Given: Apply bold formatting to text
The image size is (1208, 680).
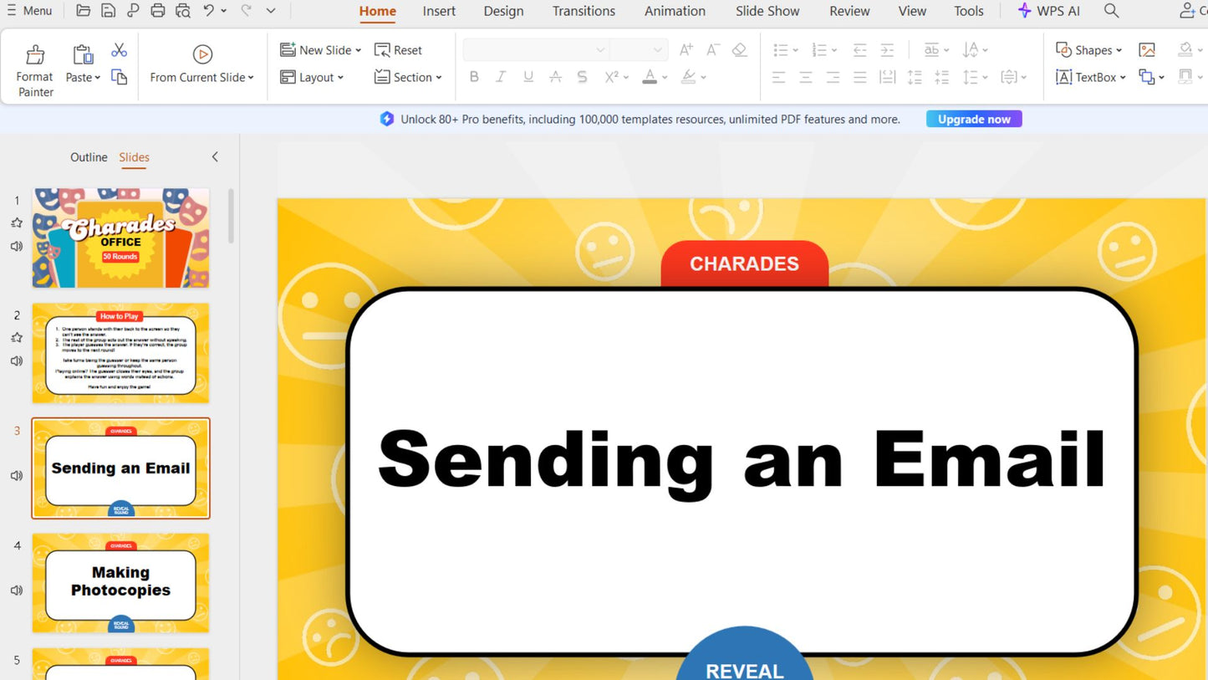Looking at the screenshot, I should pos(474,77).
